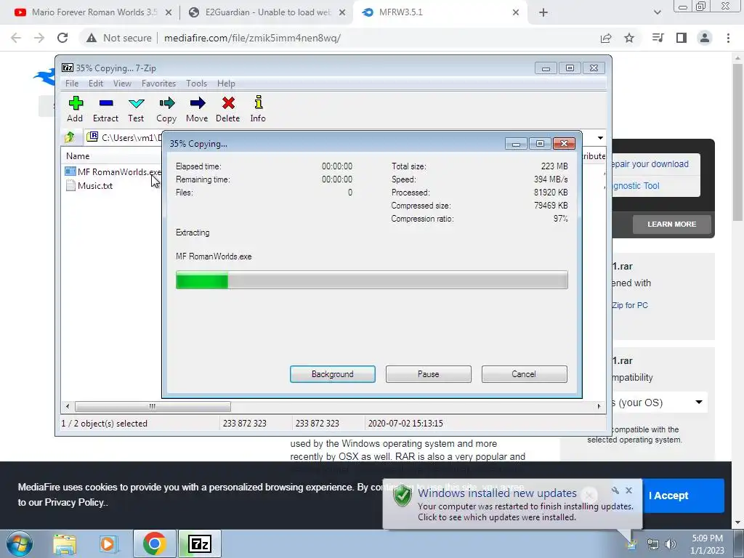Open Windows Explorer from taskbar
The height and width of the screenshot is (558, 744).
(x=64, y=544)
